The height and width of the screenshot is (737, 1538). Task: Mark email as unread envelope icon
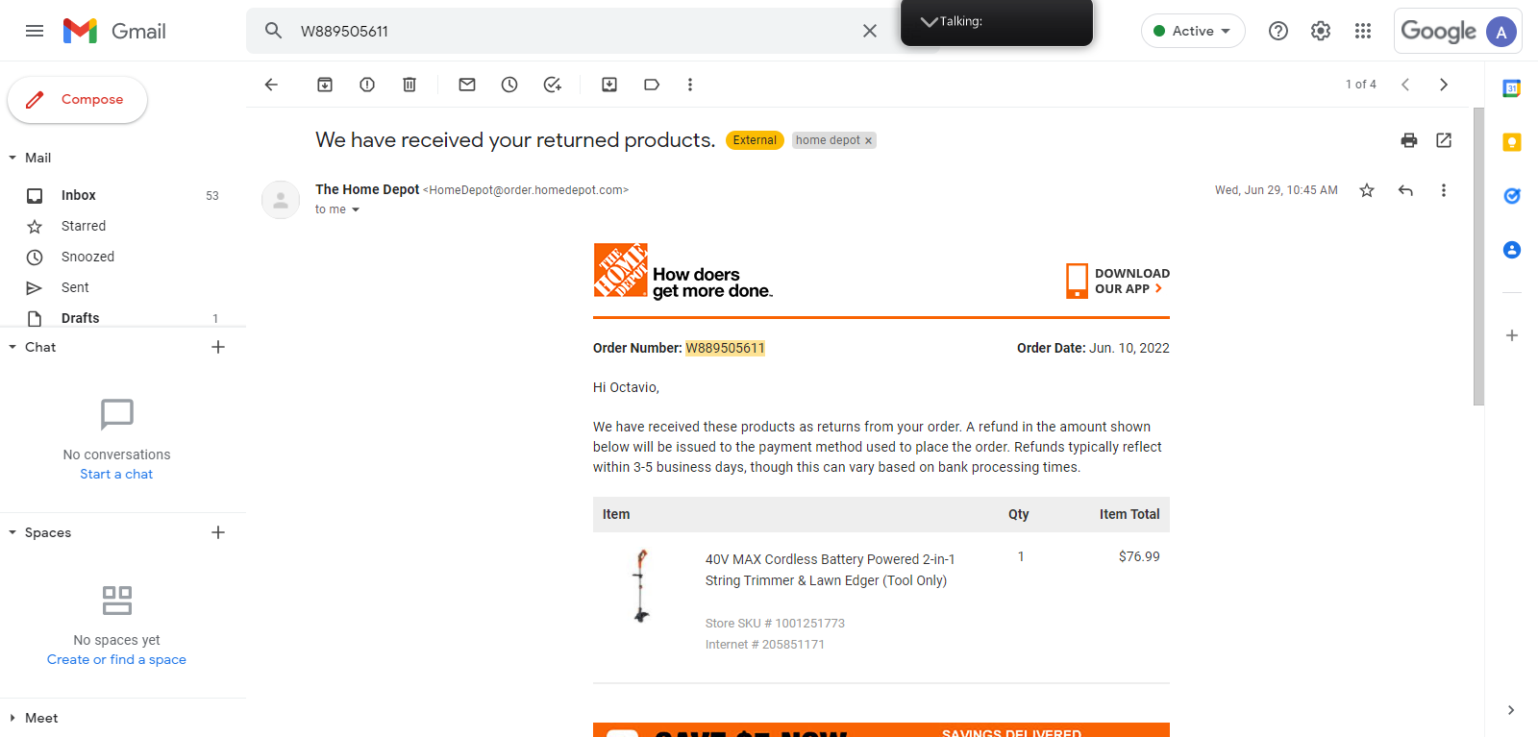click(x=467, y=85)
